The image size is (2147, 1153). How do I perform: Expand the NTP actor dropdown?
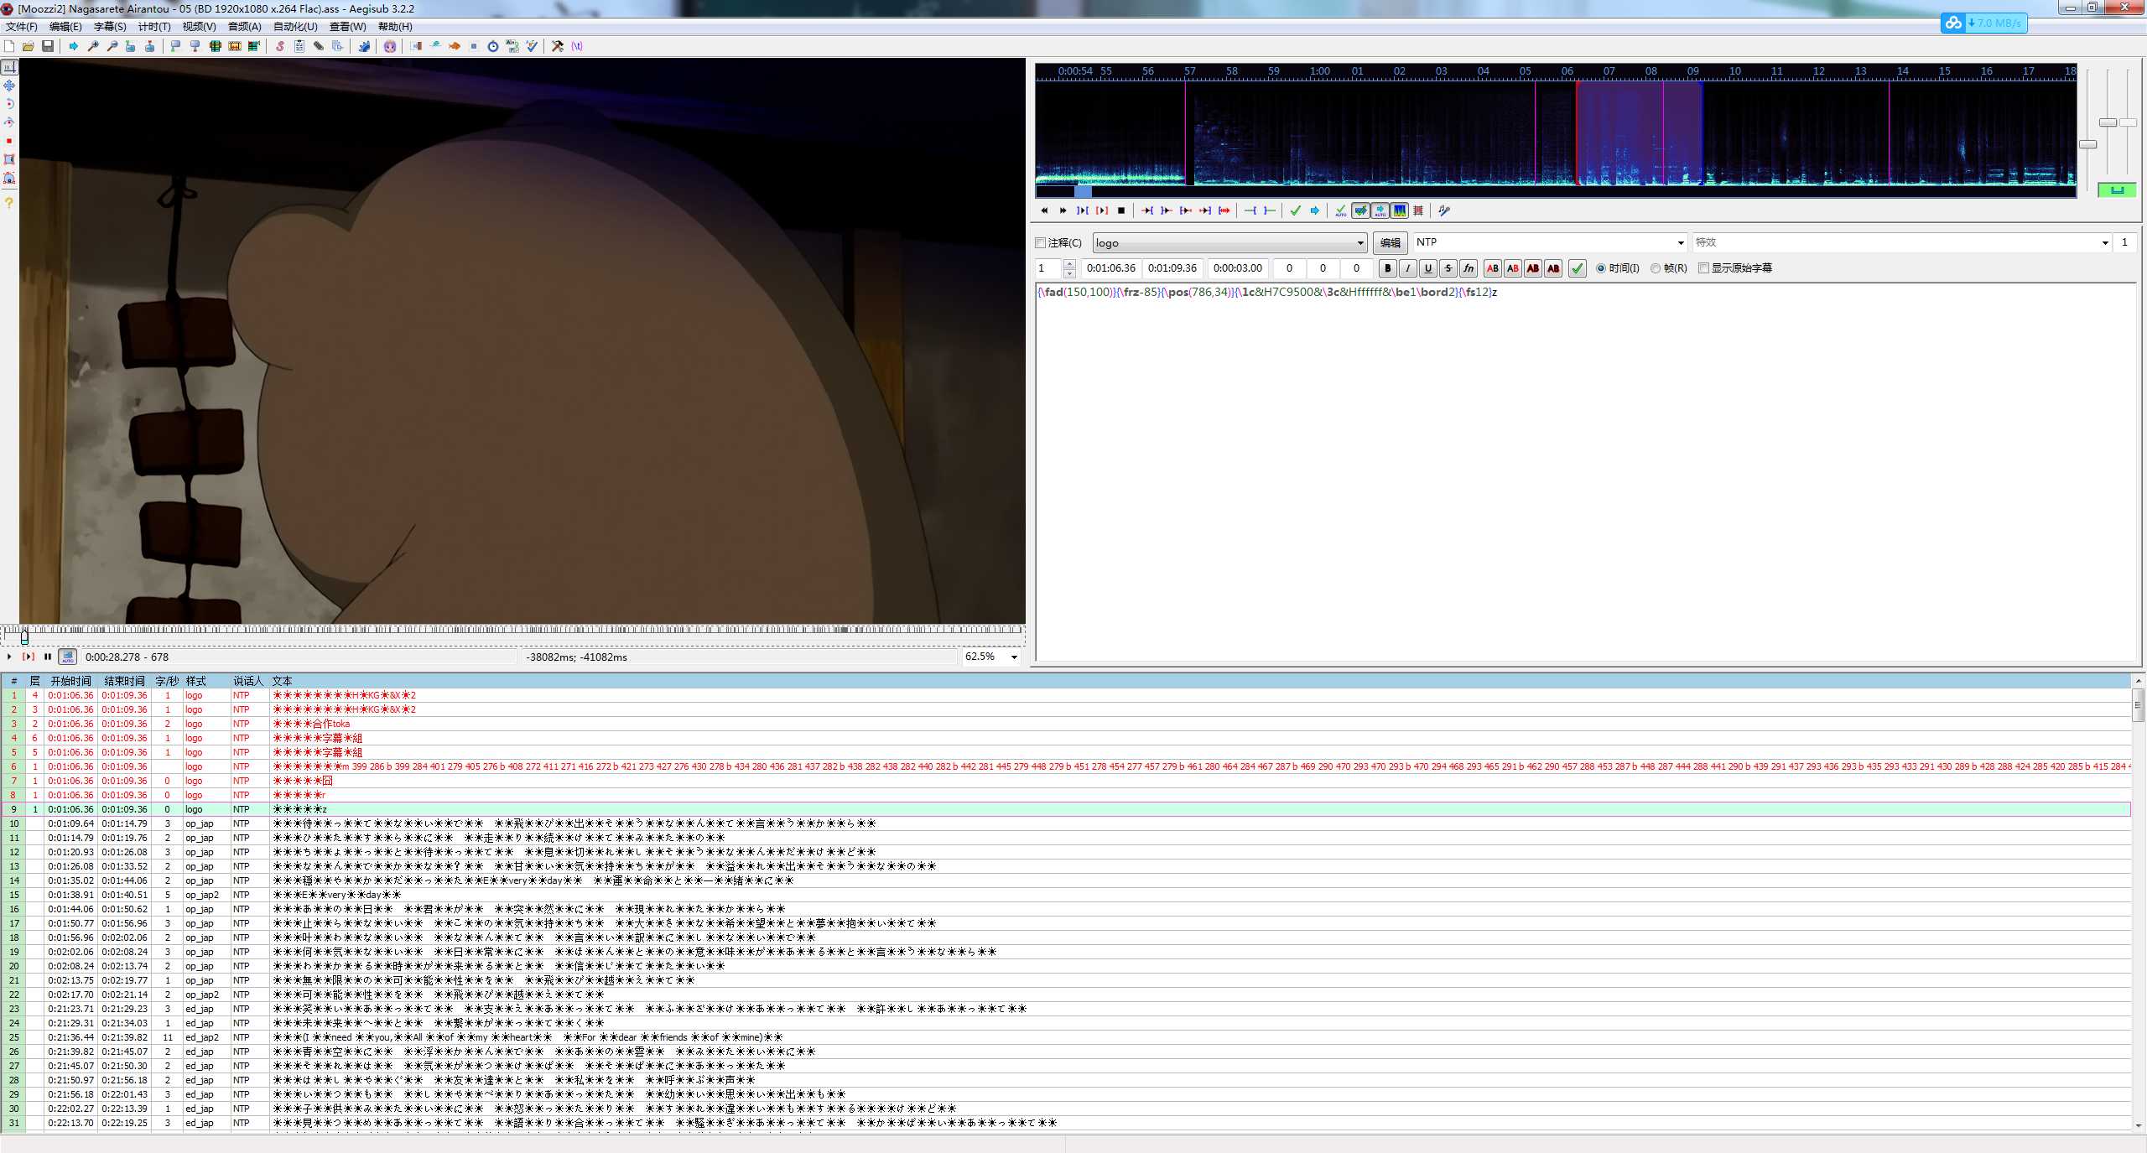point(1681,243)
